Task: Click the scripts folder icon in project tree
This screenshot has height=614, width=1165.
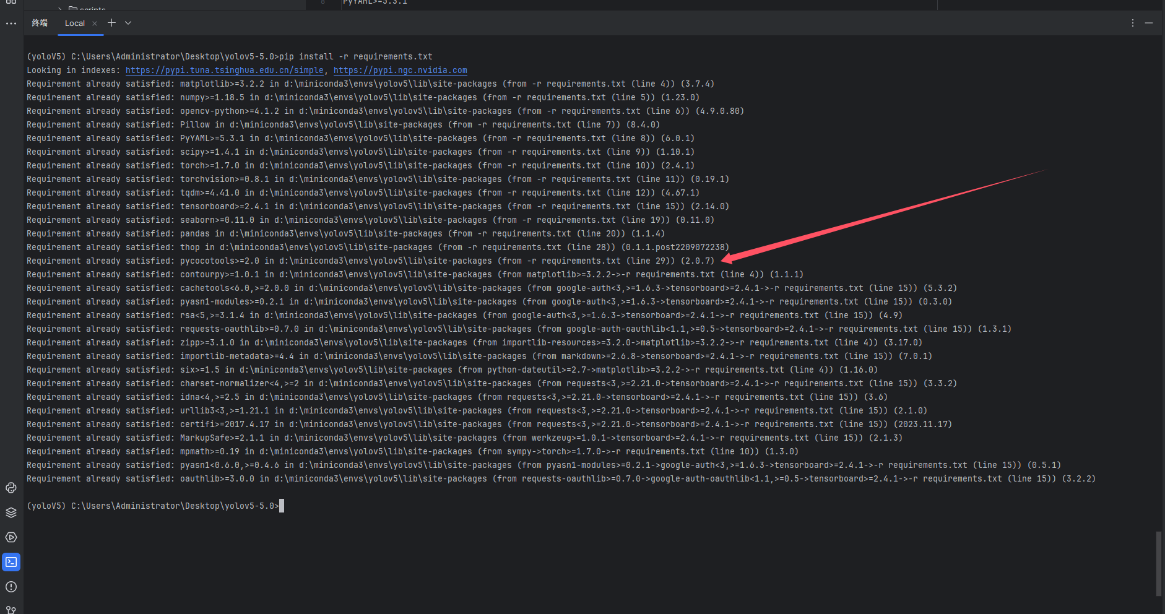Action: tap(74, 8)
